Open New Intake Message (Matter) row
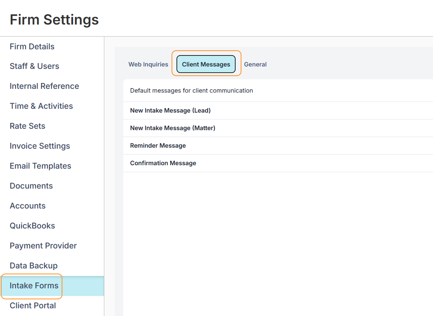This screenshot has width=433, height=316. coord(172,128)
